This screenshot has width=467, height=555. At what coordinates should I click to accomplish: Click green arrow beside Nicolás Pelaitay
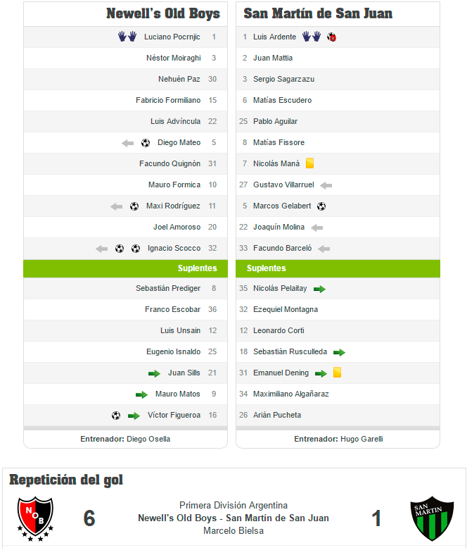319,289
